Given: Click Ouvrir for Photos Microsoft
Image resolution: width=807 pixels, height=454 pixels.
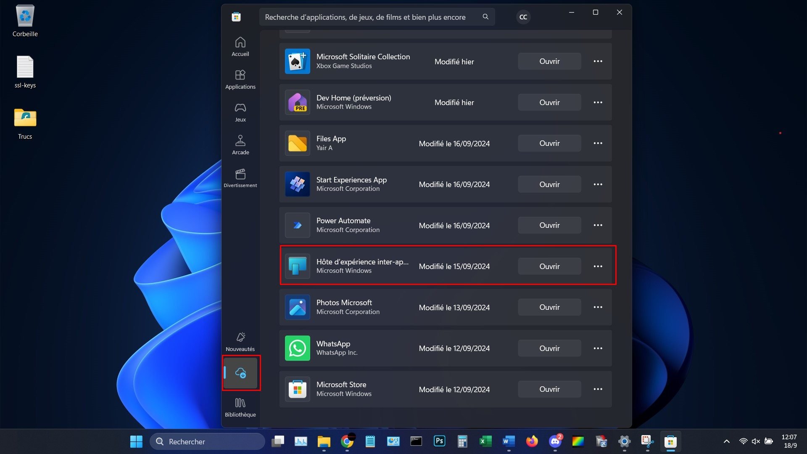Looking at the screenshot, I should 549,307.
